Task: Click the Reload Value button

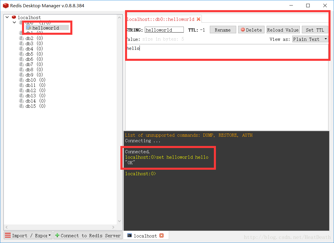Action: (x=283, y=30)
